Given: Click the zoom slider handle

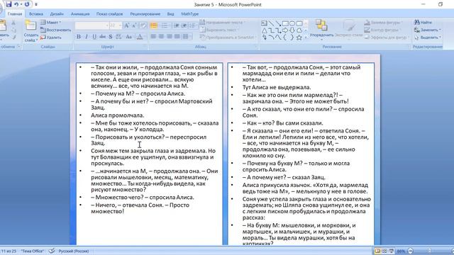Looking at the screenshot, I should [x=430, y=251].
